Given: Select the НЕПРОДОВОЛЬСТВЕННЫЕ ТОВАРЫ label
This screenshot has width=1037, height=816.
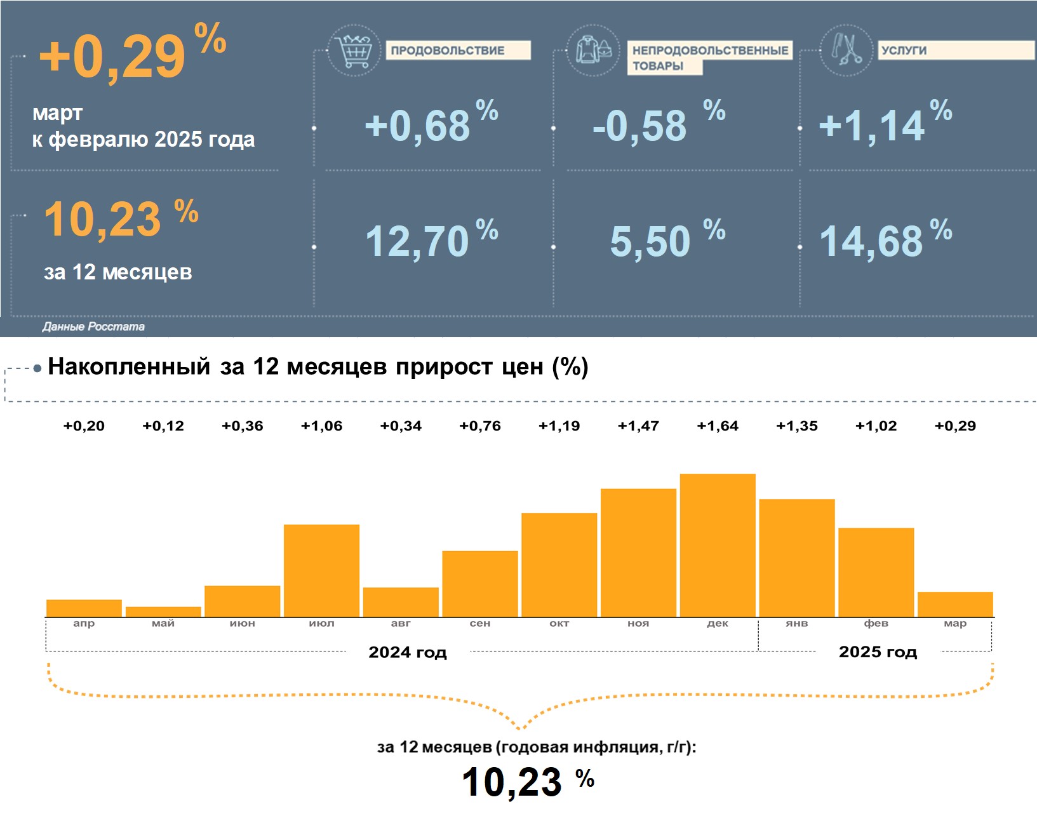Looking at the screenshot, I should (710, 58).
